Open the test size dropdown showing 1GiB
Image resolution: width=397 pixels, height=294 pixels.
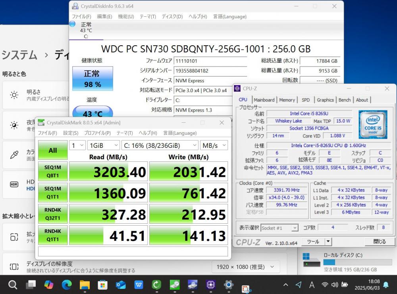104,145
